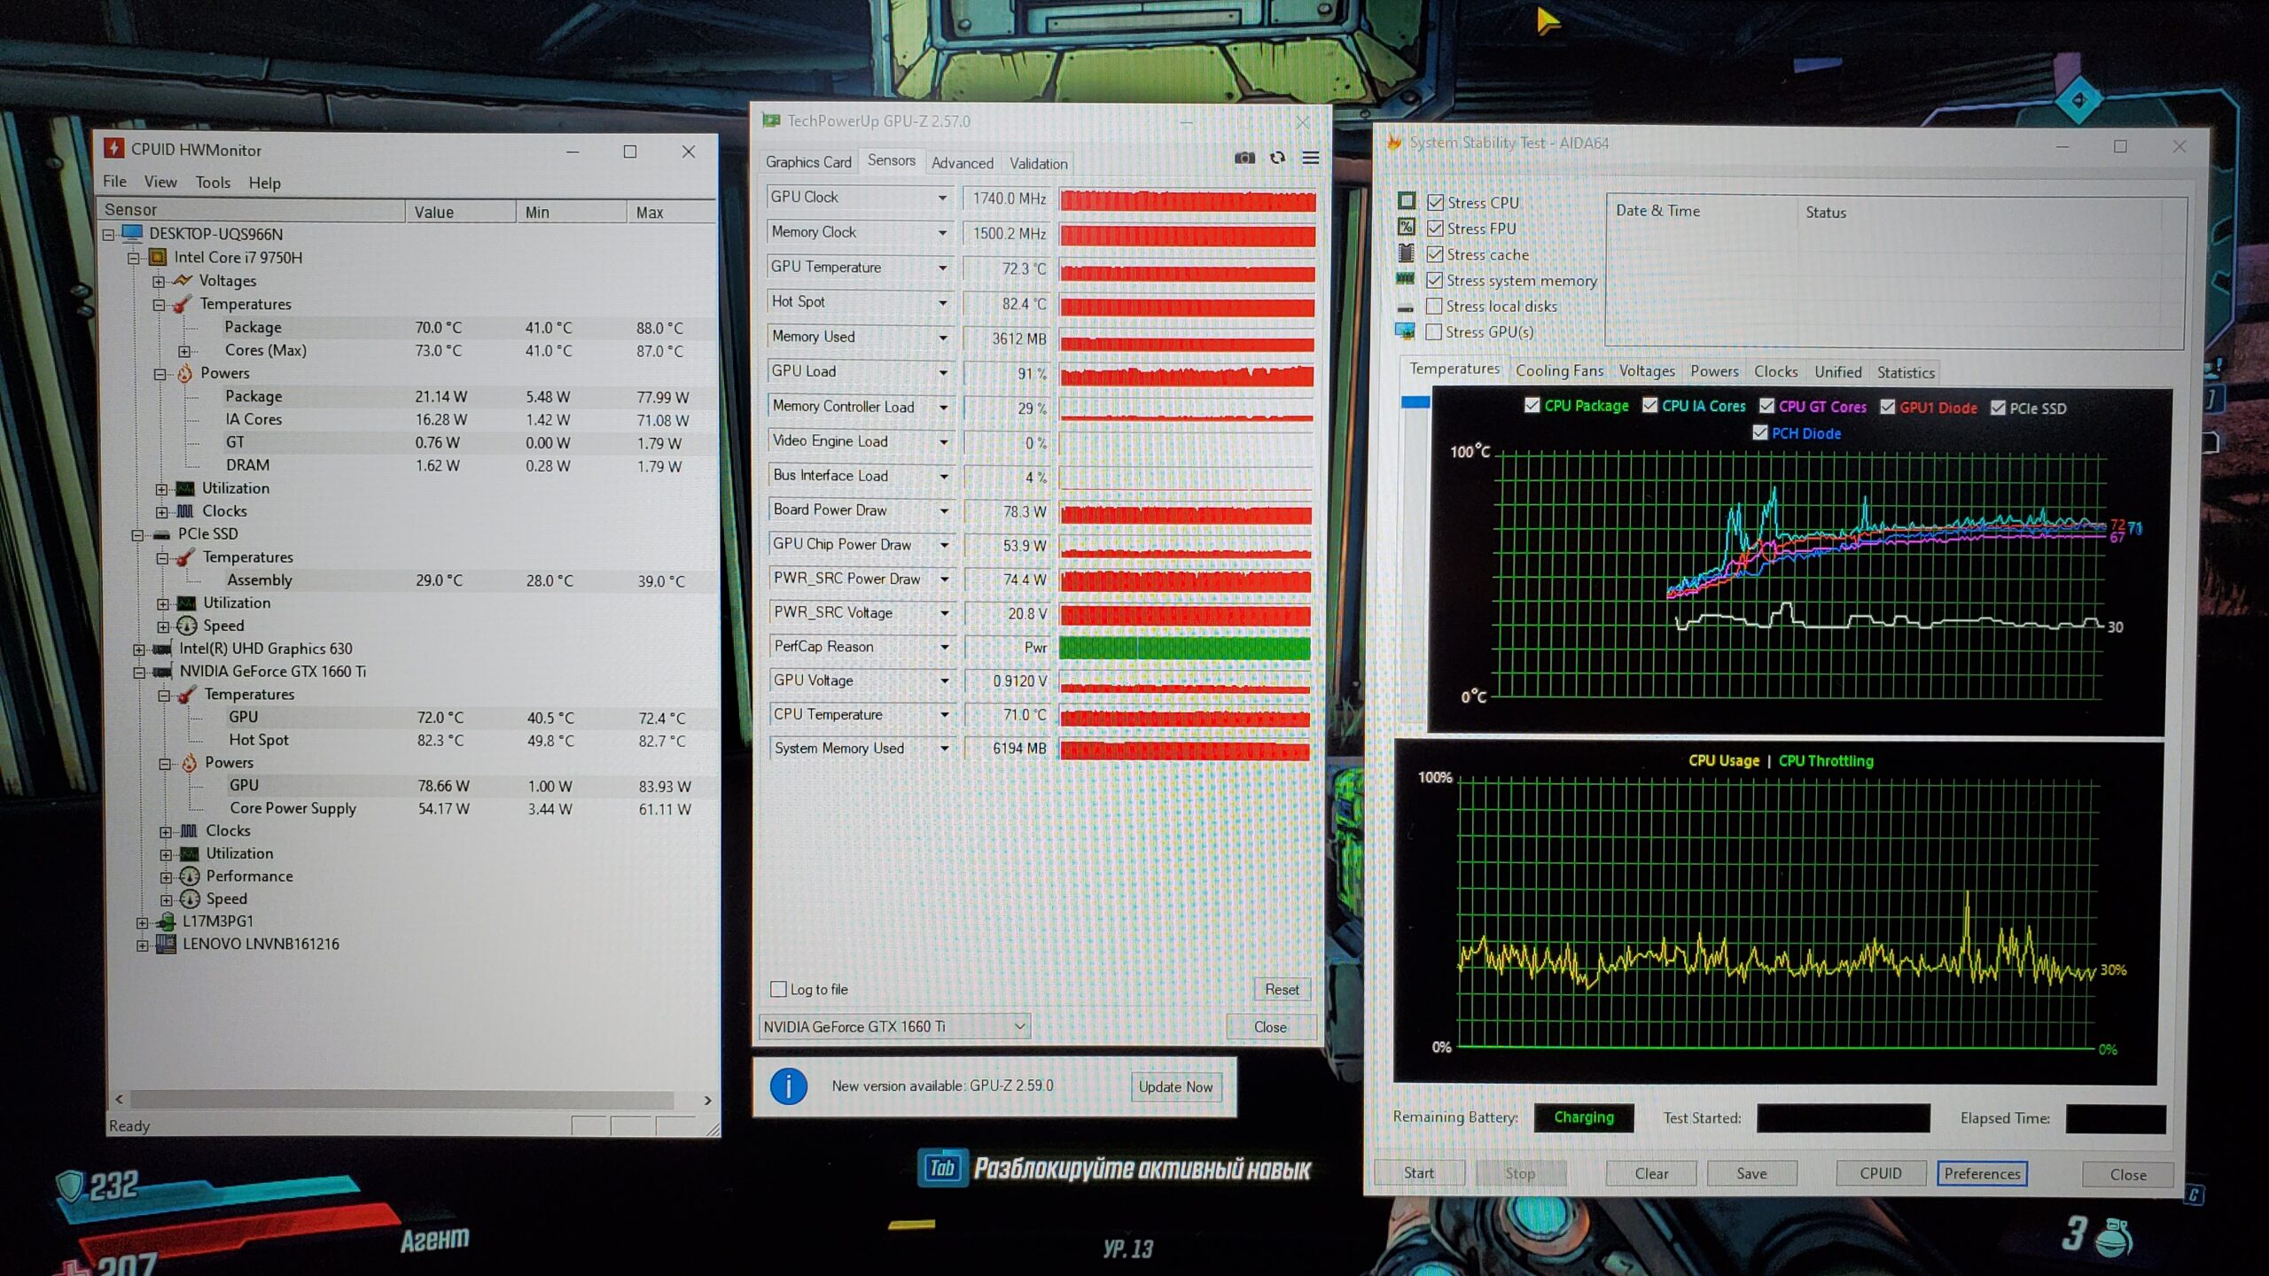Click the Preferences button in AIDA64

(x=1982, y=1173)
